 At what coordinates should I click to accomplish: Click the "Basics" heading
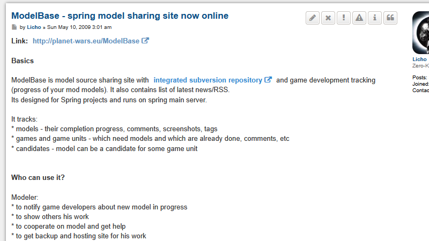23,61
